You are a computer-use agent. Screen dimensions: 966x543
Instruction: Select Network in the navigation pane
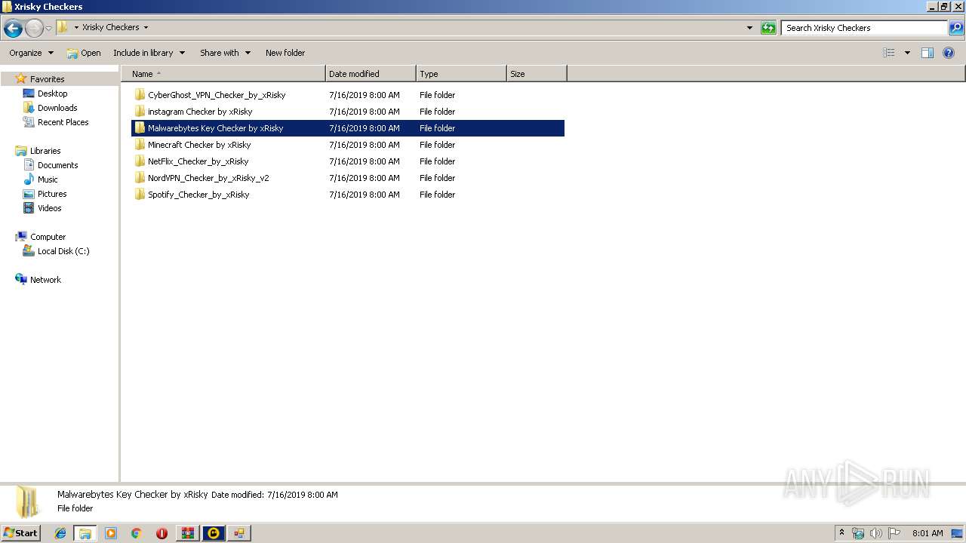45,280
